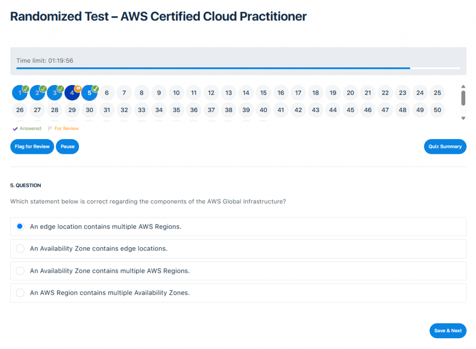Save answer and go to next question
This screenshot has height=349, width=476.
tap(448, 330)
